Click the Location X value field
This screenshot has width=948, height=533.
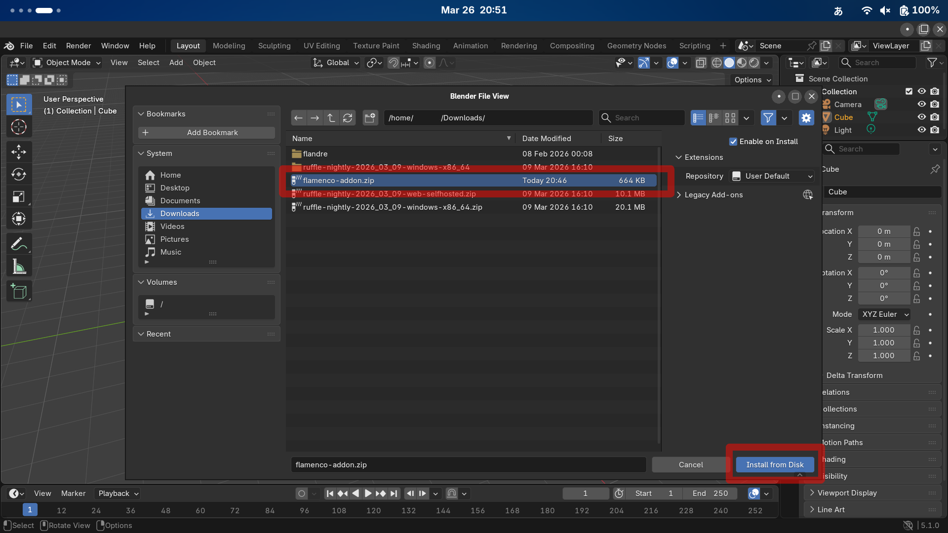(884, 231)
